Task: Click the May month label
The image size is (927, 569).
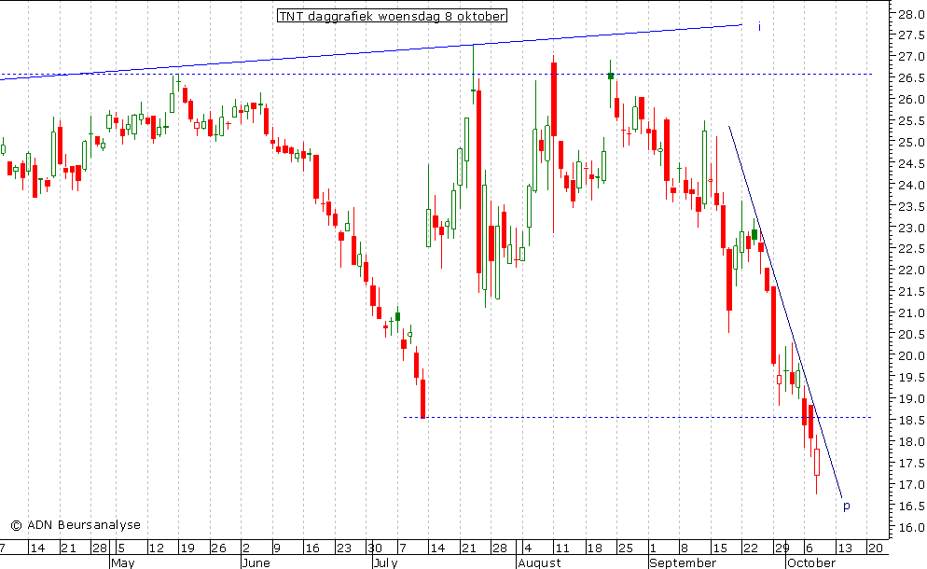Action: [123, 562]
